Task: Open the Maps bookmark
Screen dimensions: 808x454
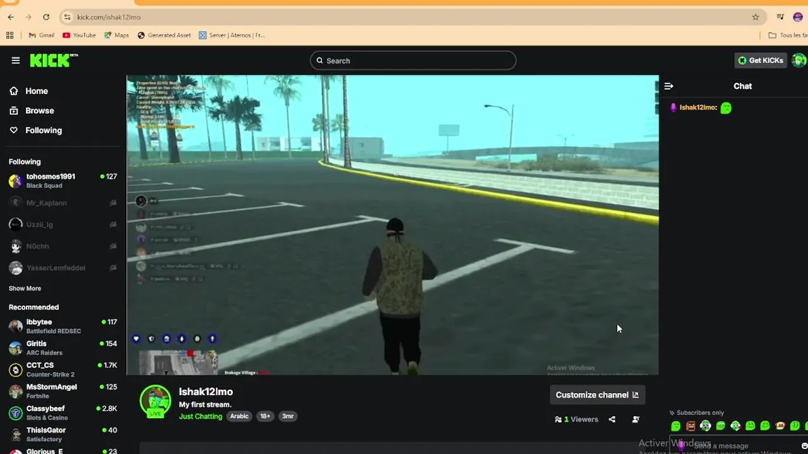Action: coord(117,35)
